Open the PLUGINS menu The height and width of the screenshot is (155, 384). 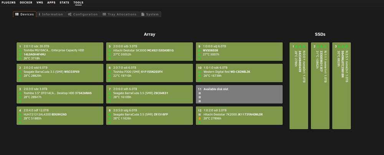[x=8, y=2]
